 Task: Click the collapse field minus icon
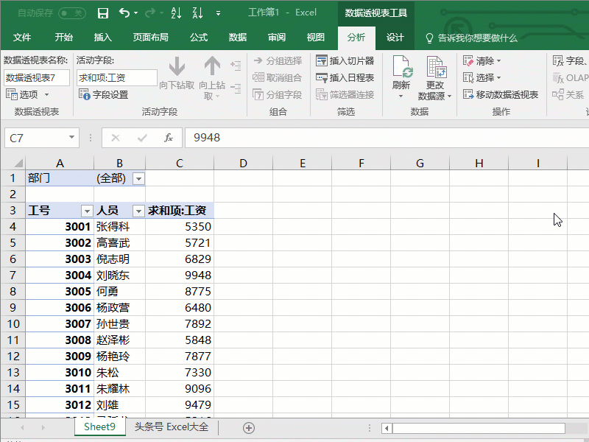[236, 89]
